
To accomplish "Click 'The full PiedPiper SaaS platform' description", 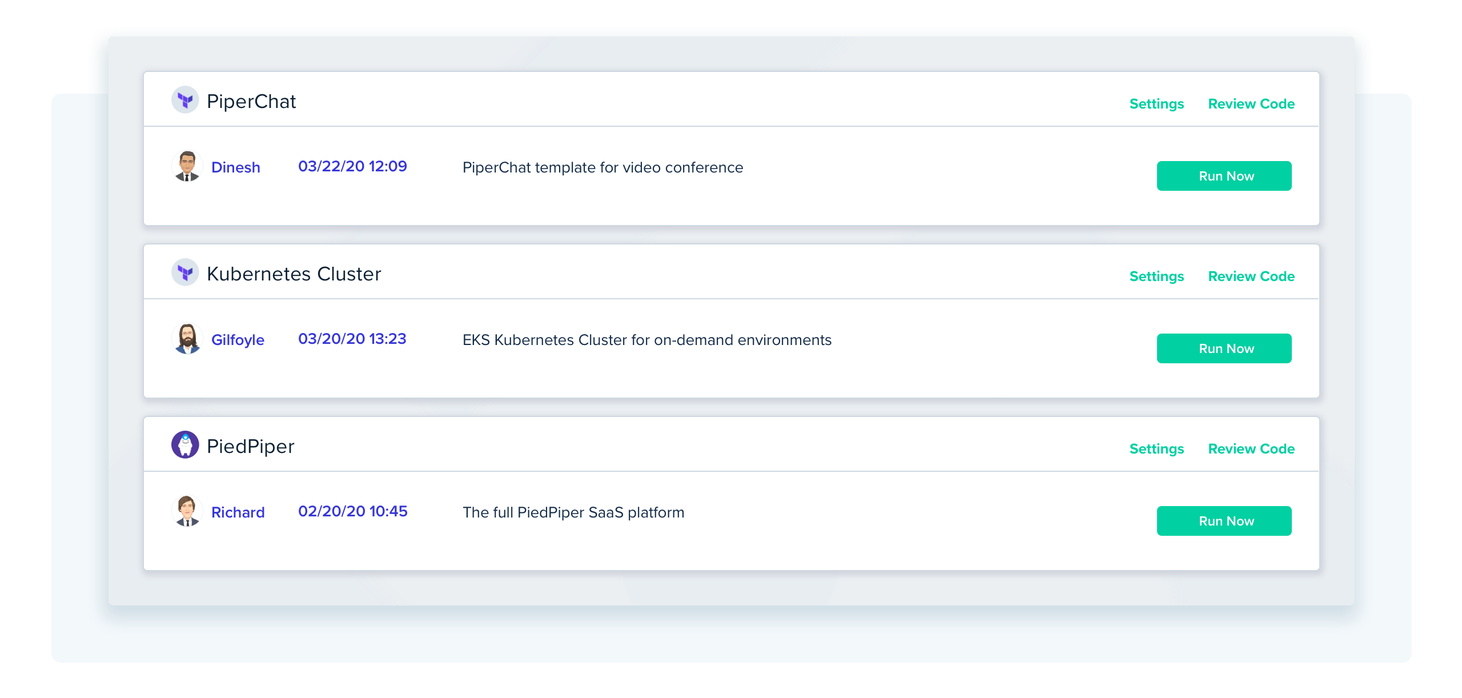I will pyautogui.click(x=573, y=512).
